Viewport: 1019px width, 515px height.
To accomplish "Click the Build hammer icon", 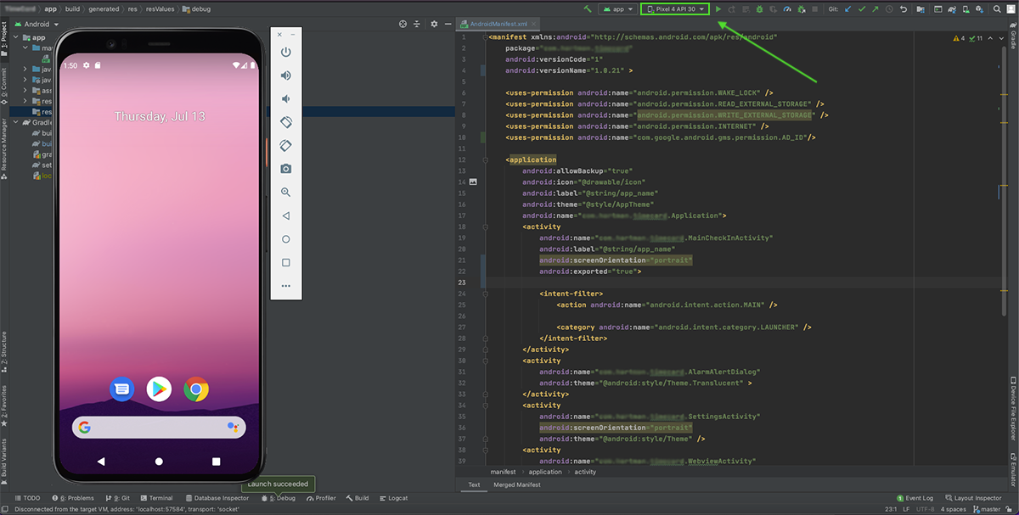I will coord(588,9).
